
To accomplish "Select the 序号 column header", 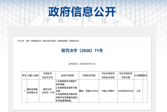I will point(24,75).
